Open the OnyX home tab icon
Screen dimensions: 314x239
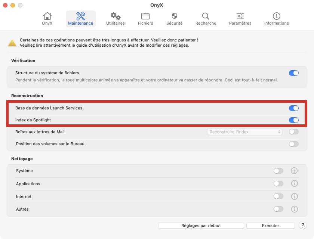point(47,16)
